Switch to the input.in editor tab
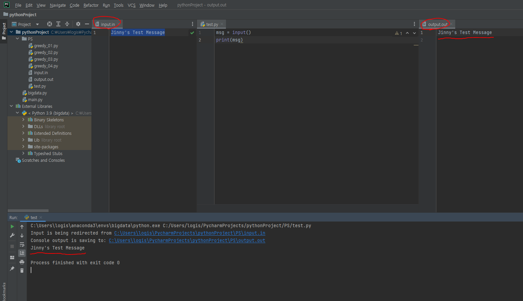This screenshot has height=301, width=523. (108, 24)
